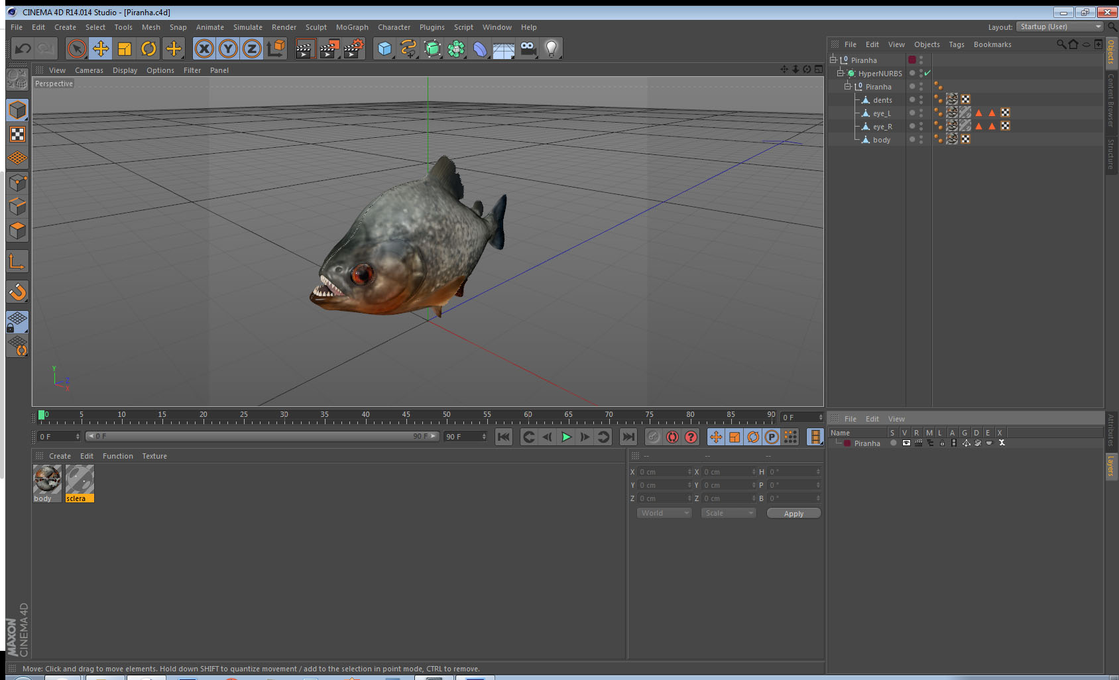1119x680 pixels.
Task: Open the viewport Display menu
Action: [x=125, y=70]
